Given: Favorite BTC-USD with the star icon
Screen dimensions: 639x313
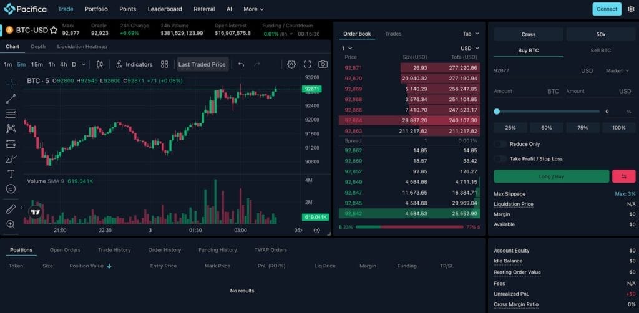Looking at the screenshot, I should pyautogui.click(x=54, y=30).
